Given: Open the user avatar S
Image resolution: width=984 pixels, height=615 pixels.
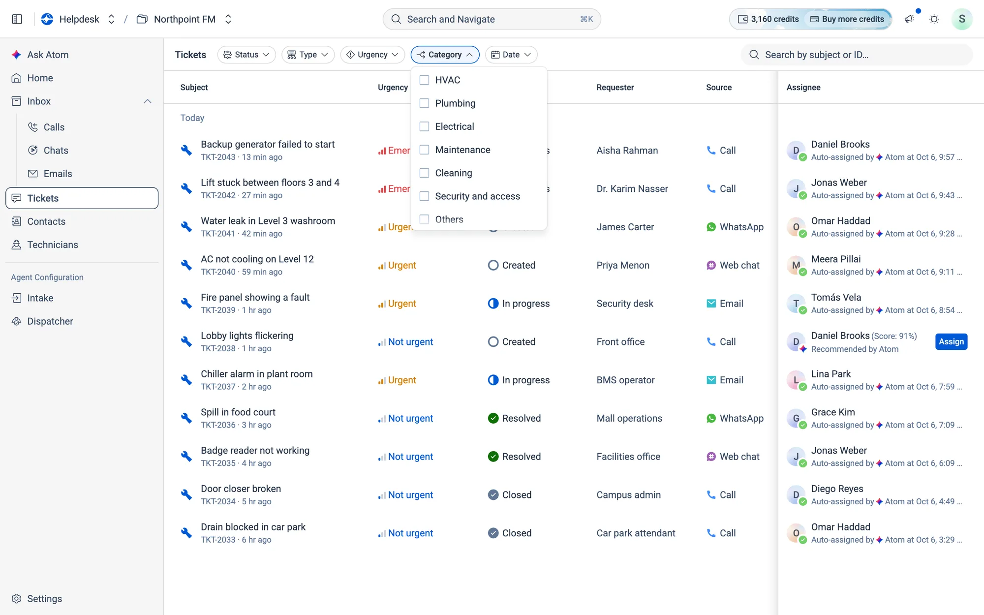Looking at the screenshot, I should pyautogui.click(x=962, y=19).
